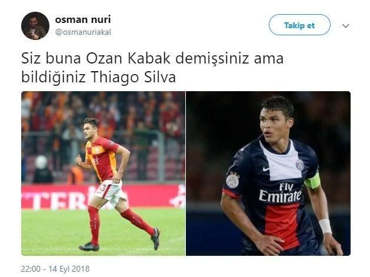Open the osman nuri display name link

pos(83,19)
